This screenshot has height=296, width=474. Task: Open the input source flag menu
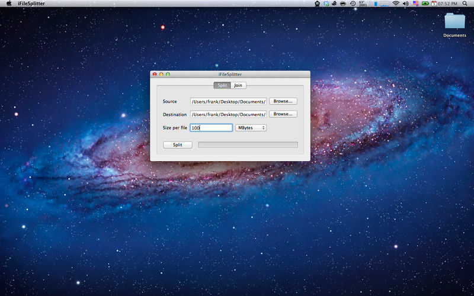416,4
